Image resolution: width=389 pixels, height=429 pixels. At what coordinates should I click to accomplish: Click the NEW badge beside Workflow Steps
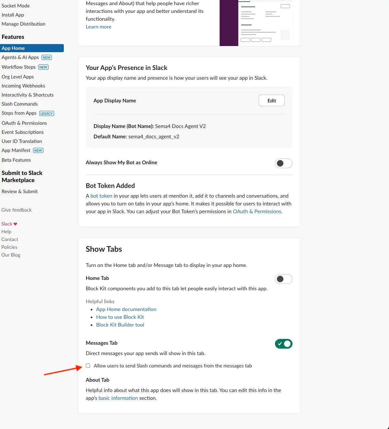43,67
